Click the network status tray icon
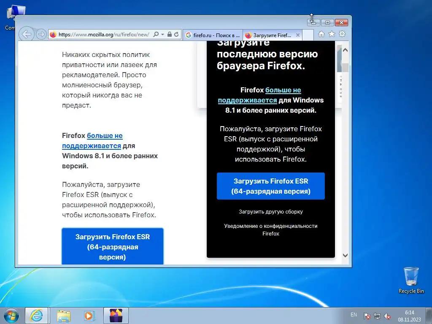432x324 pixels. tap(377, 316)
